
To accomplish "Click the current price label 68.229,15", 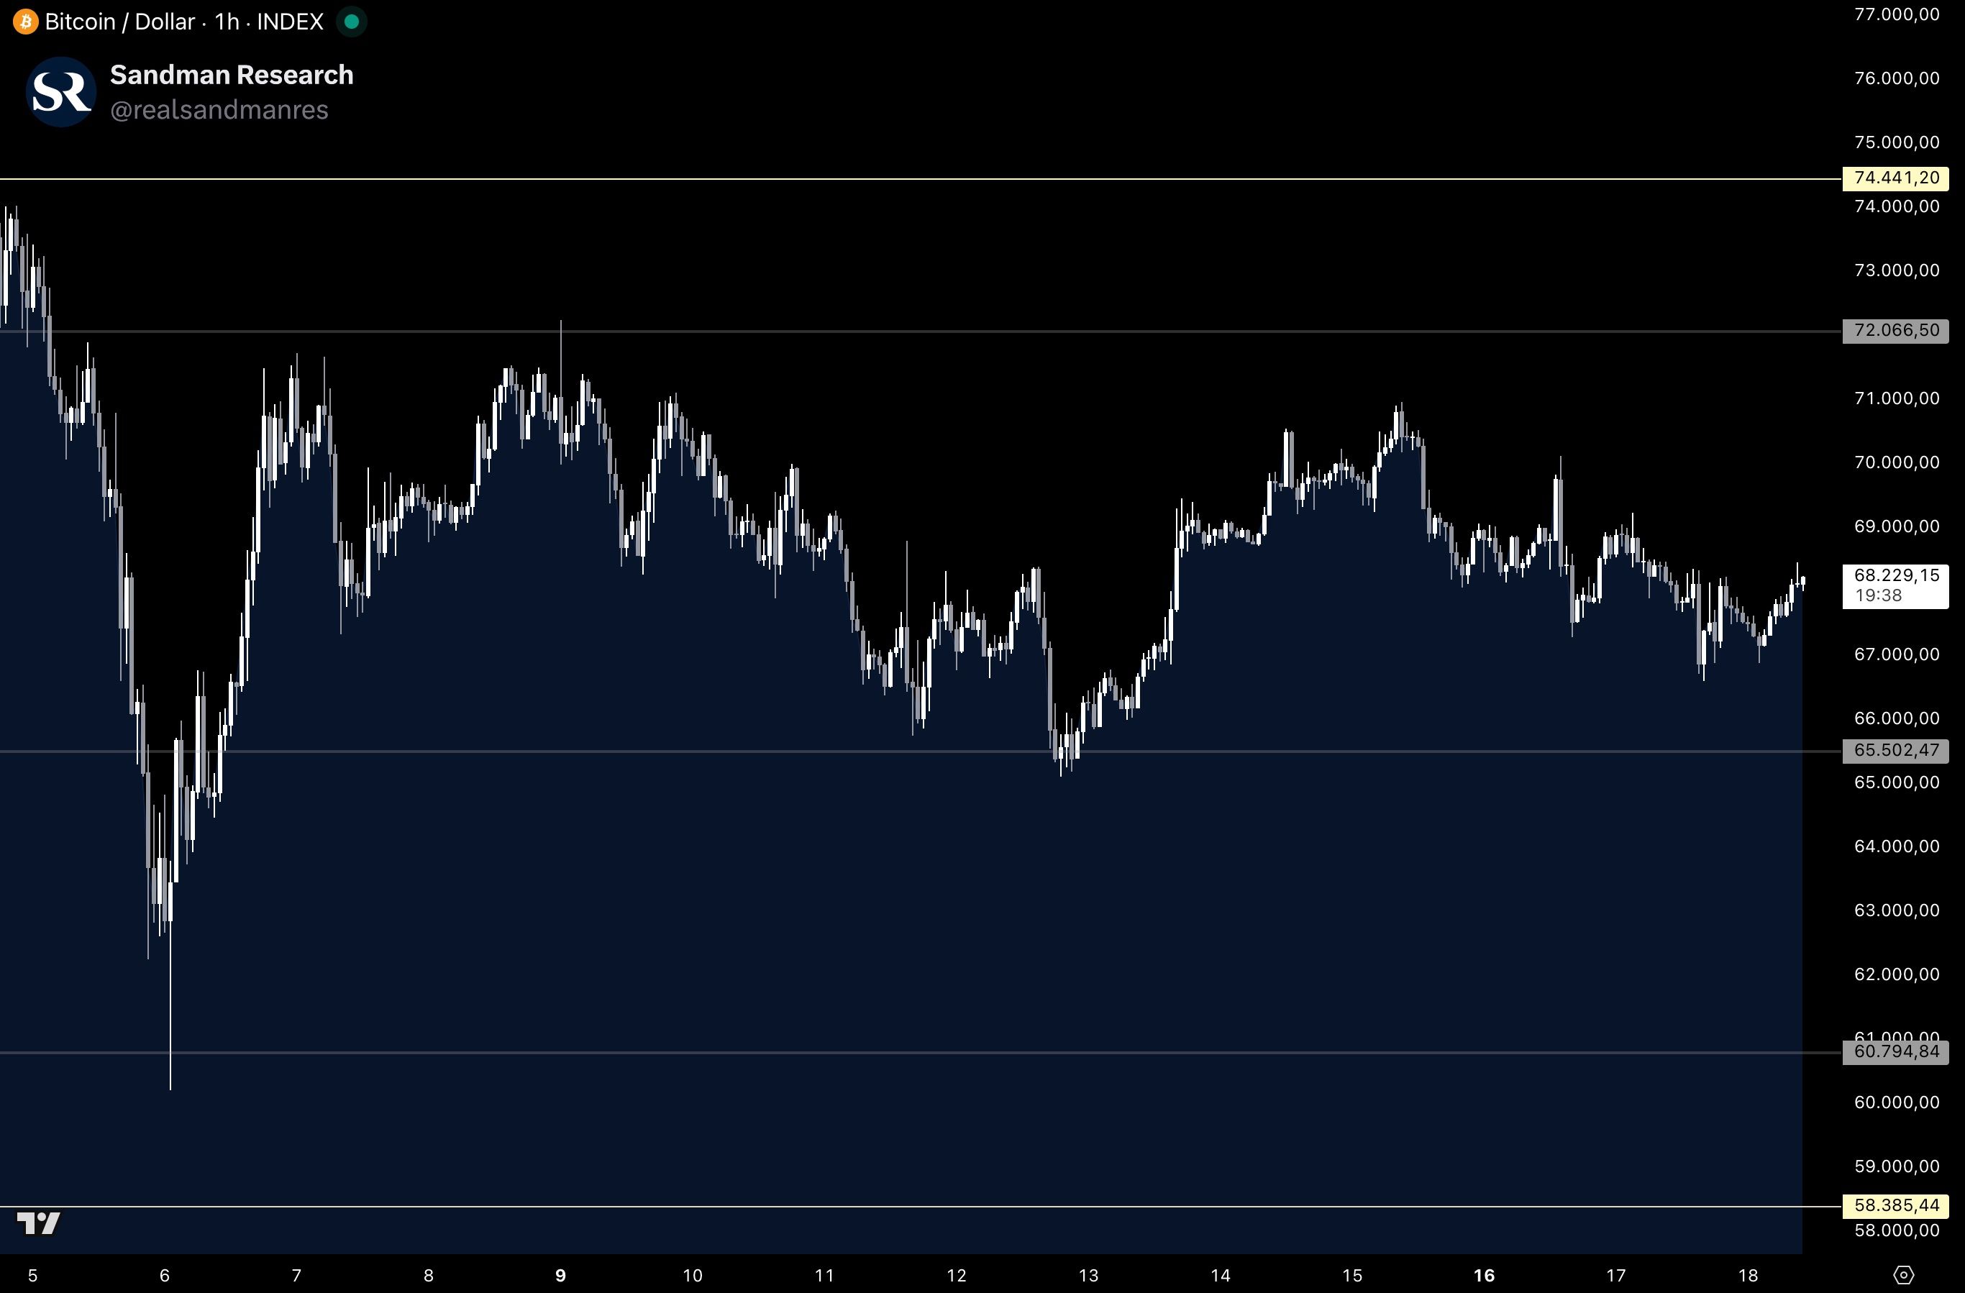I will [x=1896, y=576].
